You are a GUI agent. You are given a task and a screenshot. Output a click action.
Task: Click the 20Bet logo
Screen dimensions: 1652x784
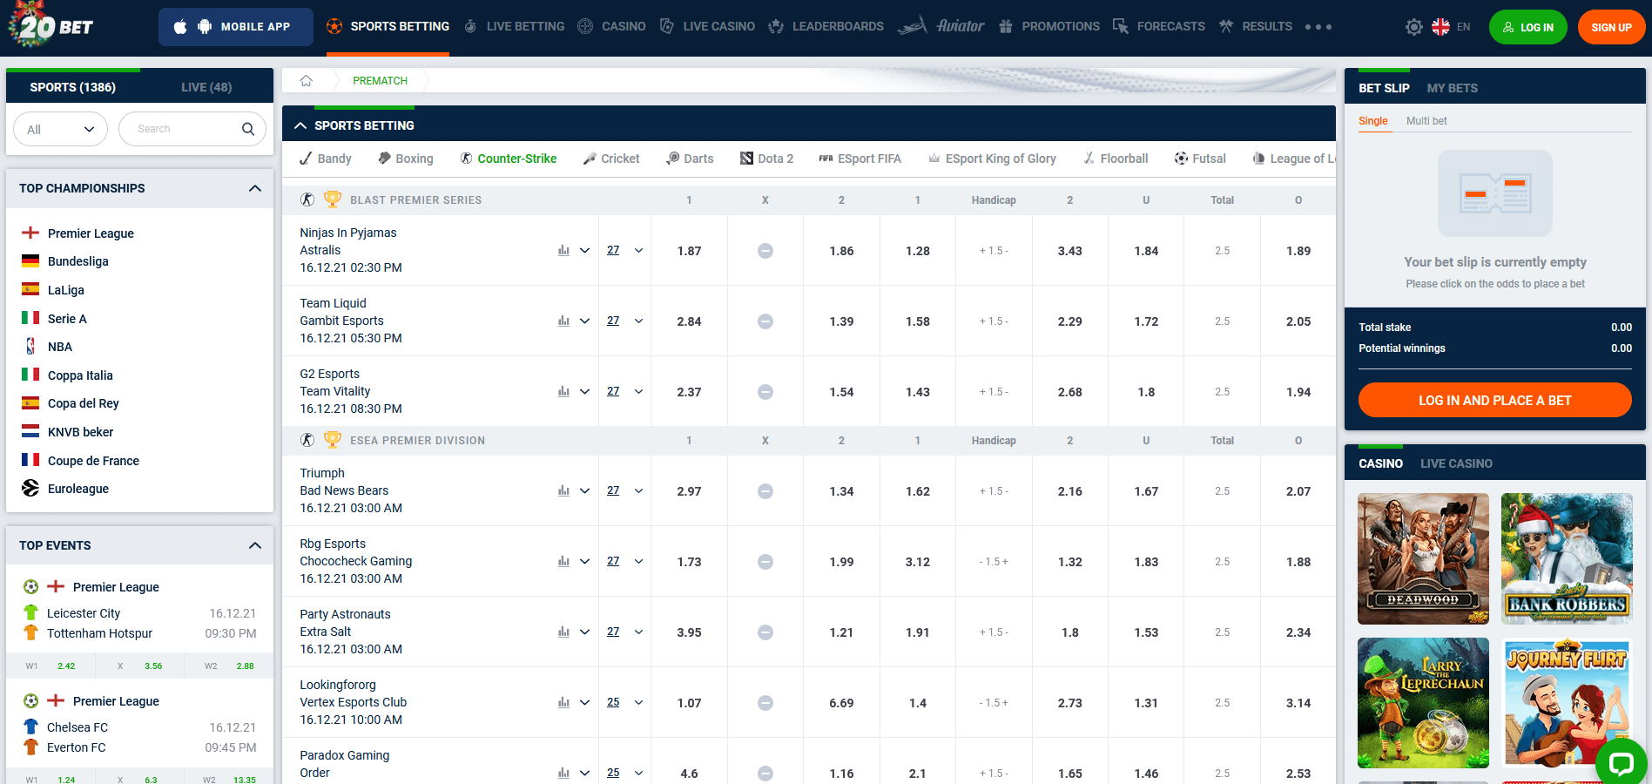point(51,25)
